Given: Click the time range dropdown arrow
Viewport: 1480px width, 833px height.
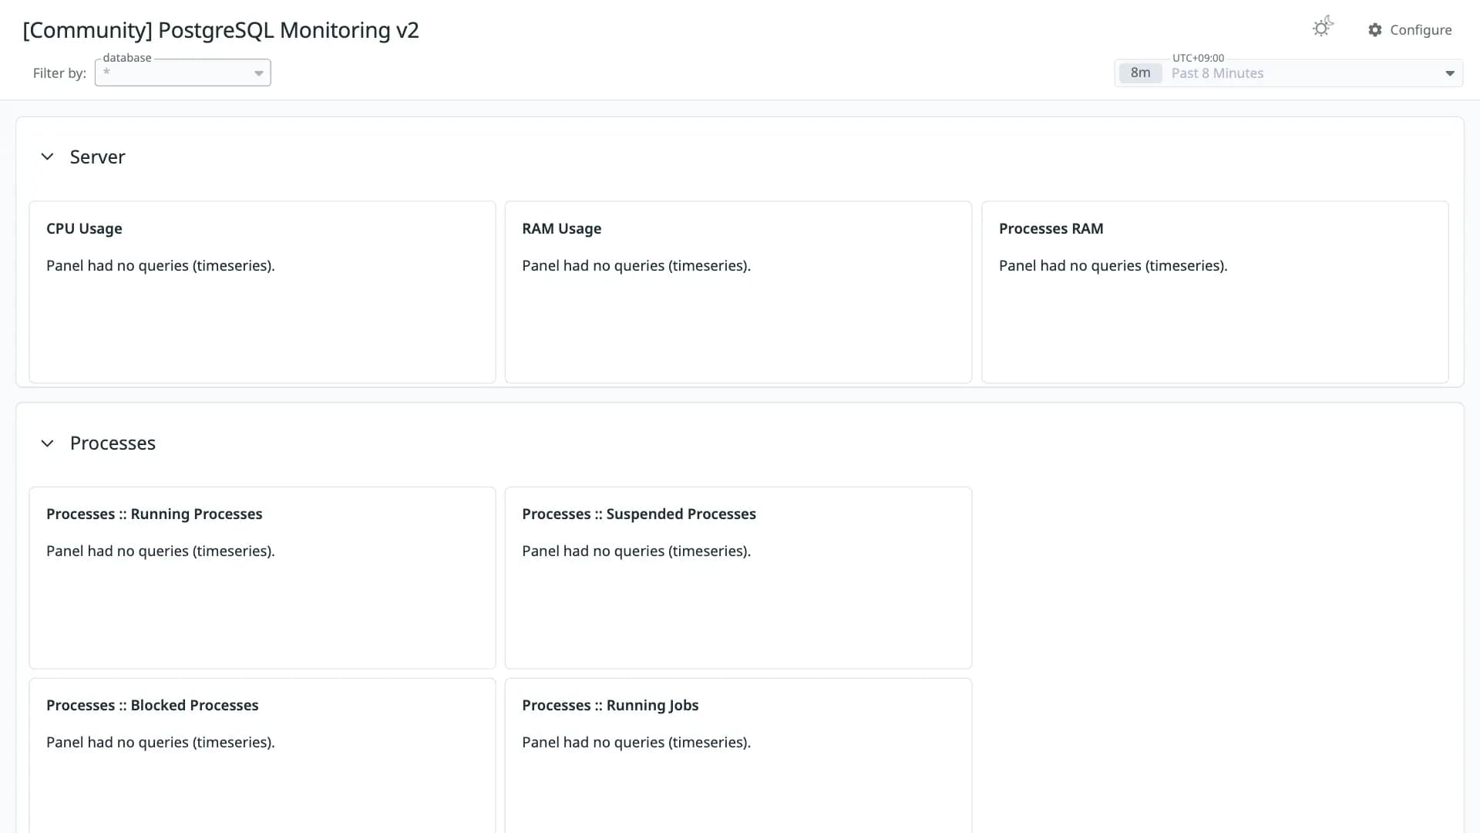Looking at the screenshot, I should [1450, 73].
